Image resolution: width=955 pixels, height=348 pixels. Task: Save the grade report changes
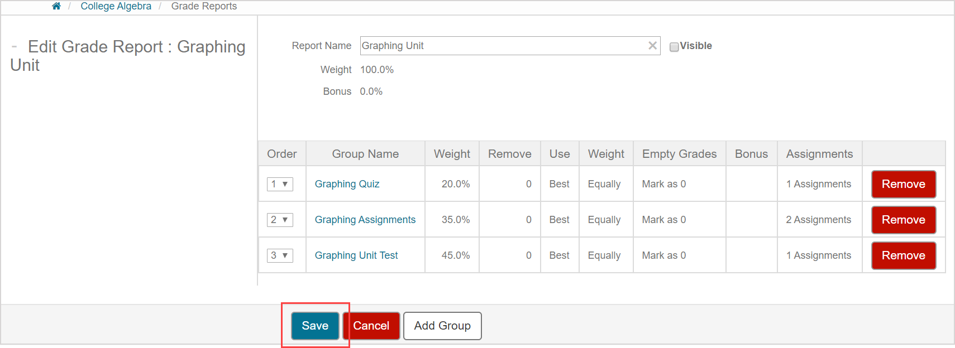pos(315,326)
